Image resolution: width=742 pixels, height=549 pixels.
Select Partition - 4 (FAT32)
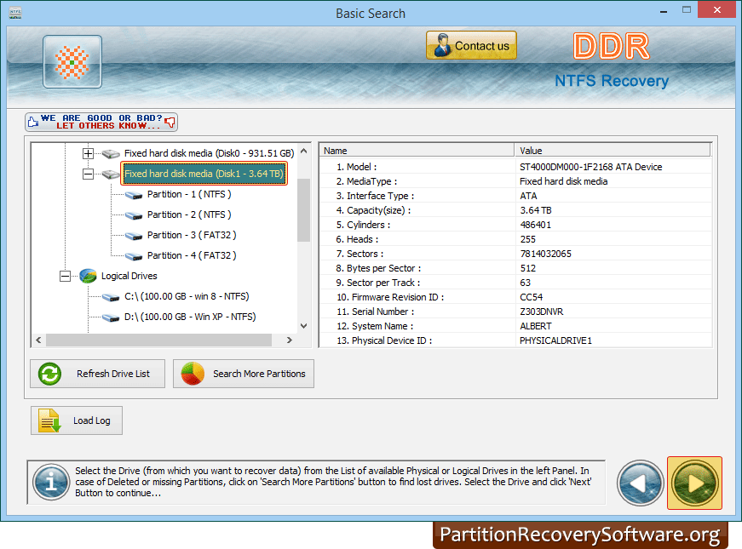click(x=192, y=255)
